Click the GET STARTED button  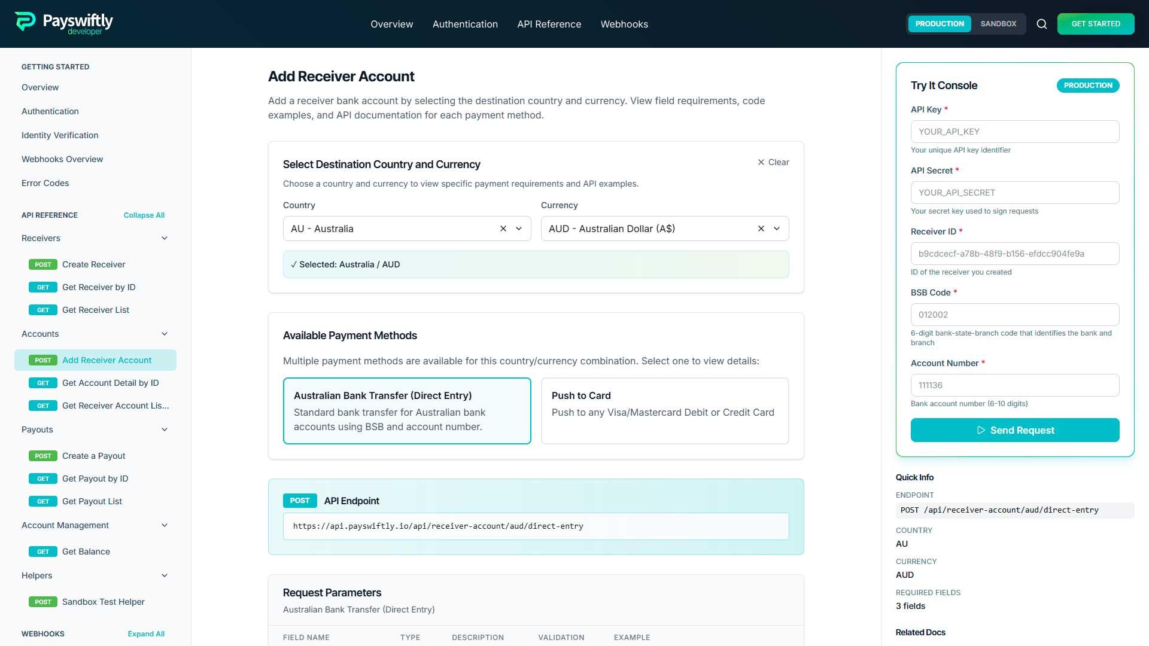1096,24
